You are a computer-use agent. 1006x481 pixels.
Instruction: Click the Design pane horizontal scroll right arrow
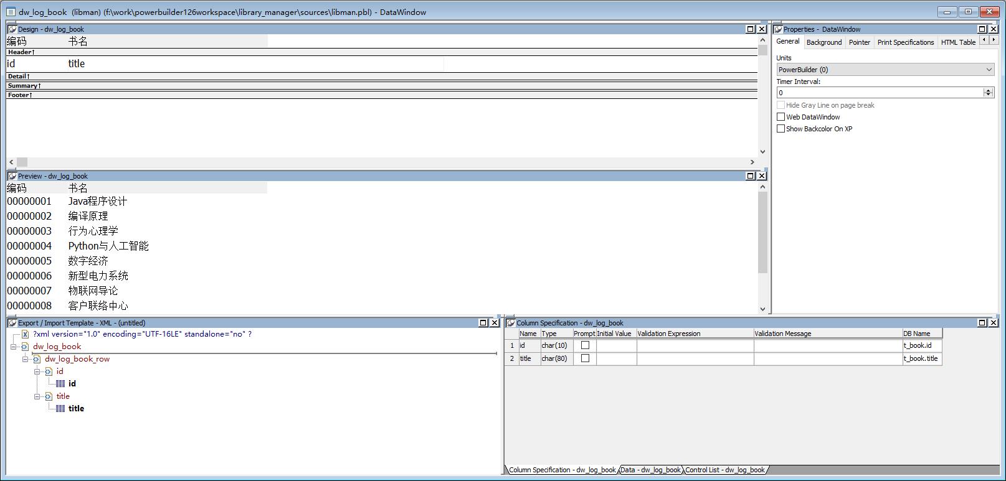pos(752,162)
